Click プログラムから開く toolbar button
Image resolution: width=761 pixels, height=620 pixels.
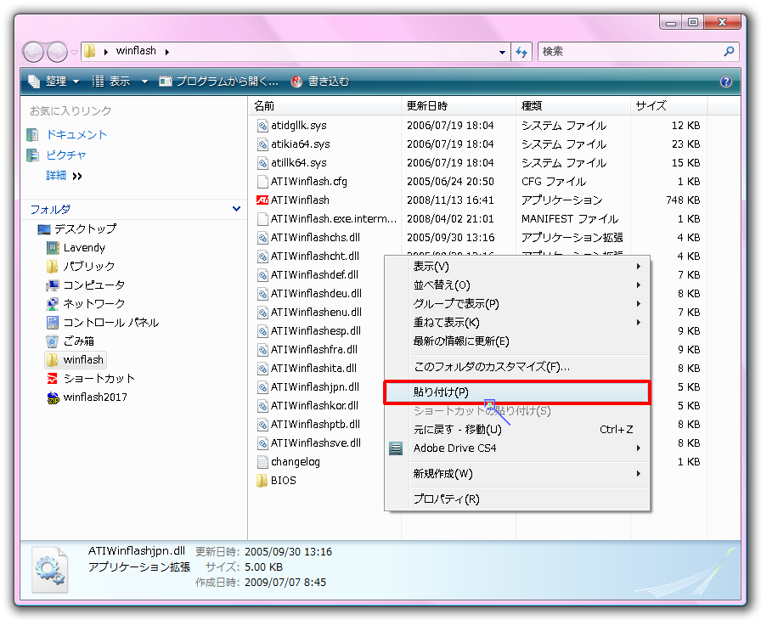click(219, 82)
